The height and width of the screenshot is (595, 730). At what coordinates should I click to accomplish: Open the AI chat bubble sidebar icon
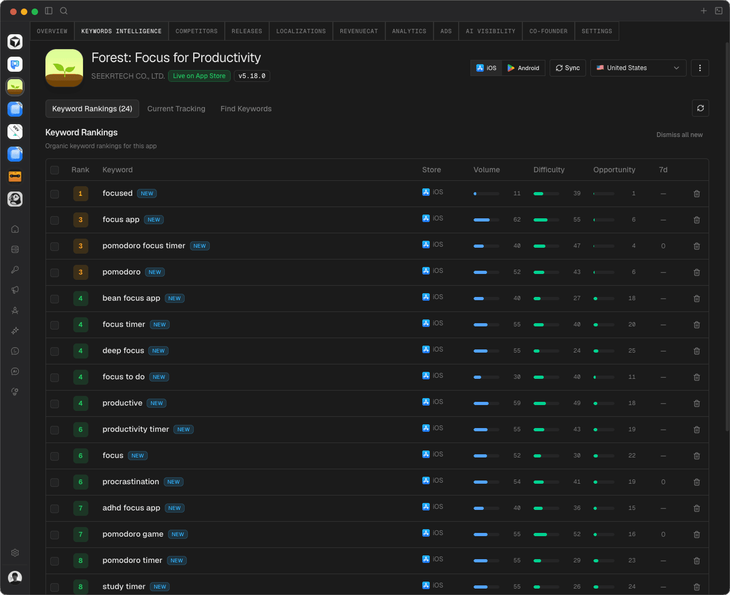[x=15, y=371]
